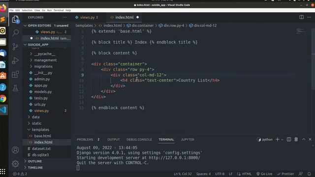The width and height of the screenshot is (315, 177).
Task: Click UTF-8 encoding in status bar
Action: (220, 174)
